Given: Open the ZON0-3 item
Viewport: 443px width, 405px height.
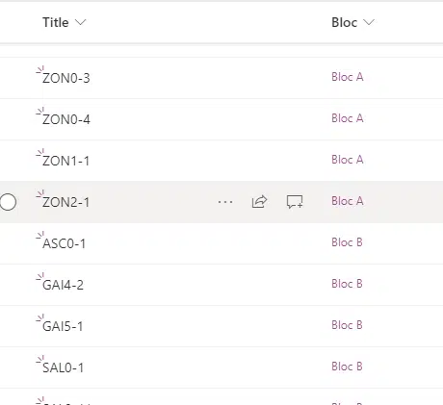Looking at the screenshot, I should 66,78.
